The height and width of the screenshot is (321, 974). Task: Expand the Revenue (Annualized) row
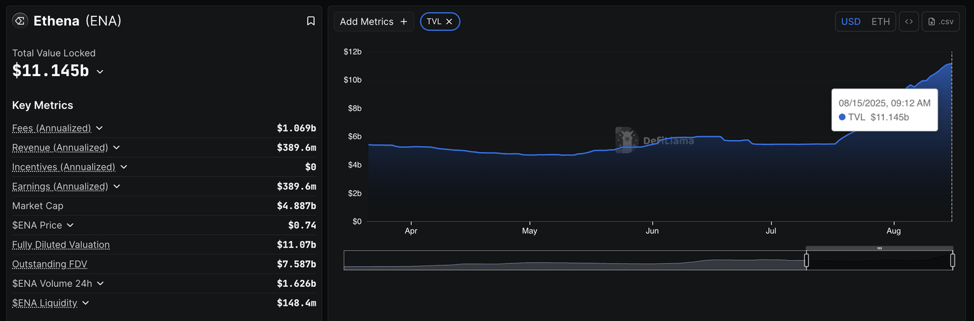117,148
